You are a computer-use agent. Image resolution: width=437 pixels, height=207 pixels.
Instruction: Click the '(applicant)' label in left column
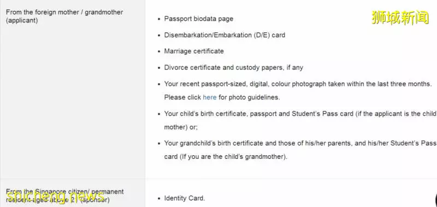point(22,21)
